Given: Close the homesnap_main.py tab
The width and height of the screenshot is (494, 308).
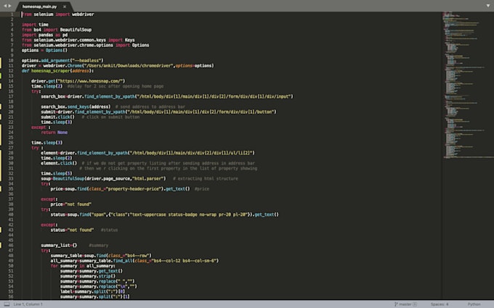Looking at the screenshot, I should [x=65, y=7].
